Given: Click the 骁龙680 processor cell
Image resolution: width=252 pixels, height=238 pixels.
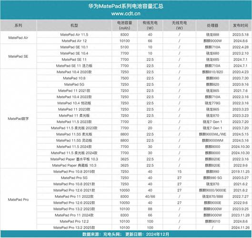Looking at the screenshot, I should point(212,53).
